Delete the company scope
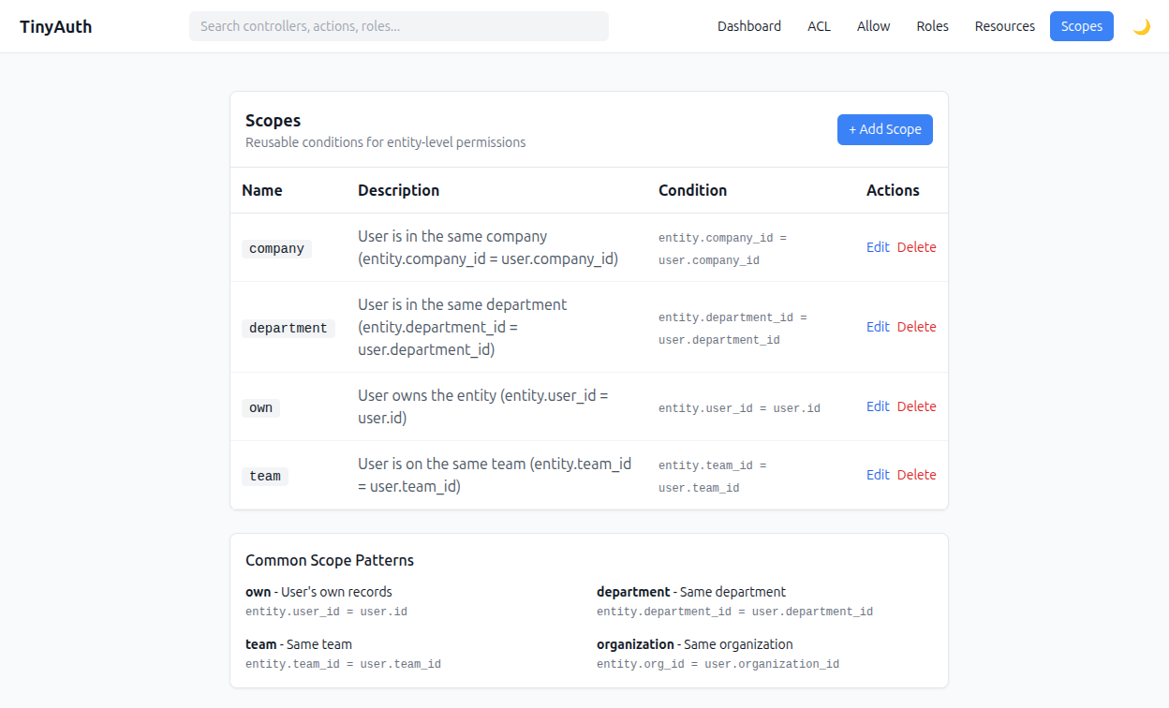This screenshot has height=708, width=1169. pyautogui.click(x=916, y=247)
